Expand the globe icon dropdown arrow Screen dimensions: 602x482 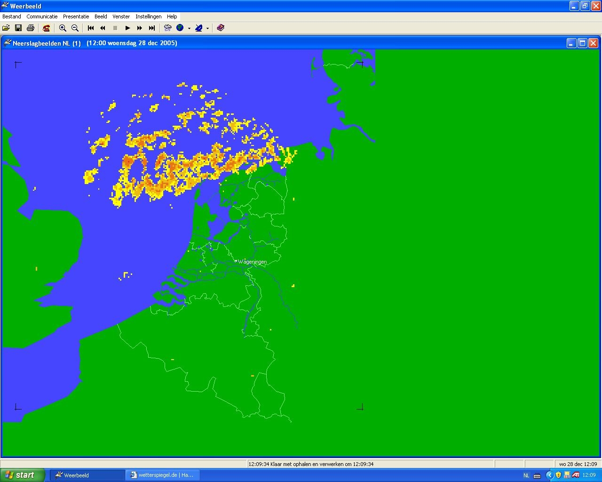[x=189, y=28]
